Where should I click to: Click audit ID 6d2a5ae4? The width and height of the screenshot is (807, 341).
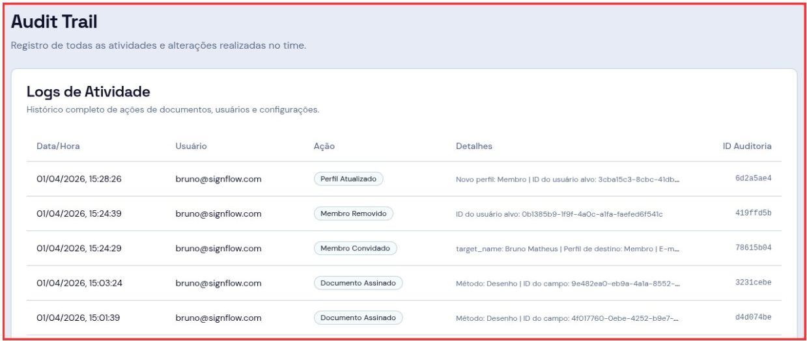pos(753,179)
